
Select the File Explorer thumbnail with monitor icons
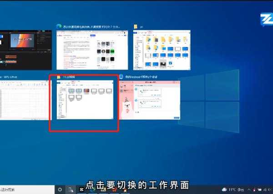click(85, 100)
